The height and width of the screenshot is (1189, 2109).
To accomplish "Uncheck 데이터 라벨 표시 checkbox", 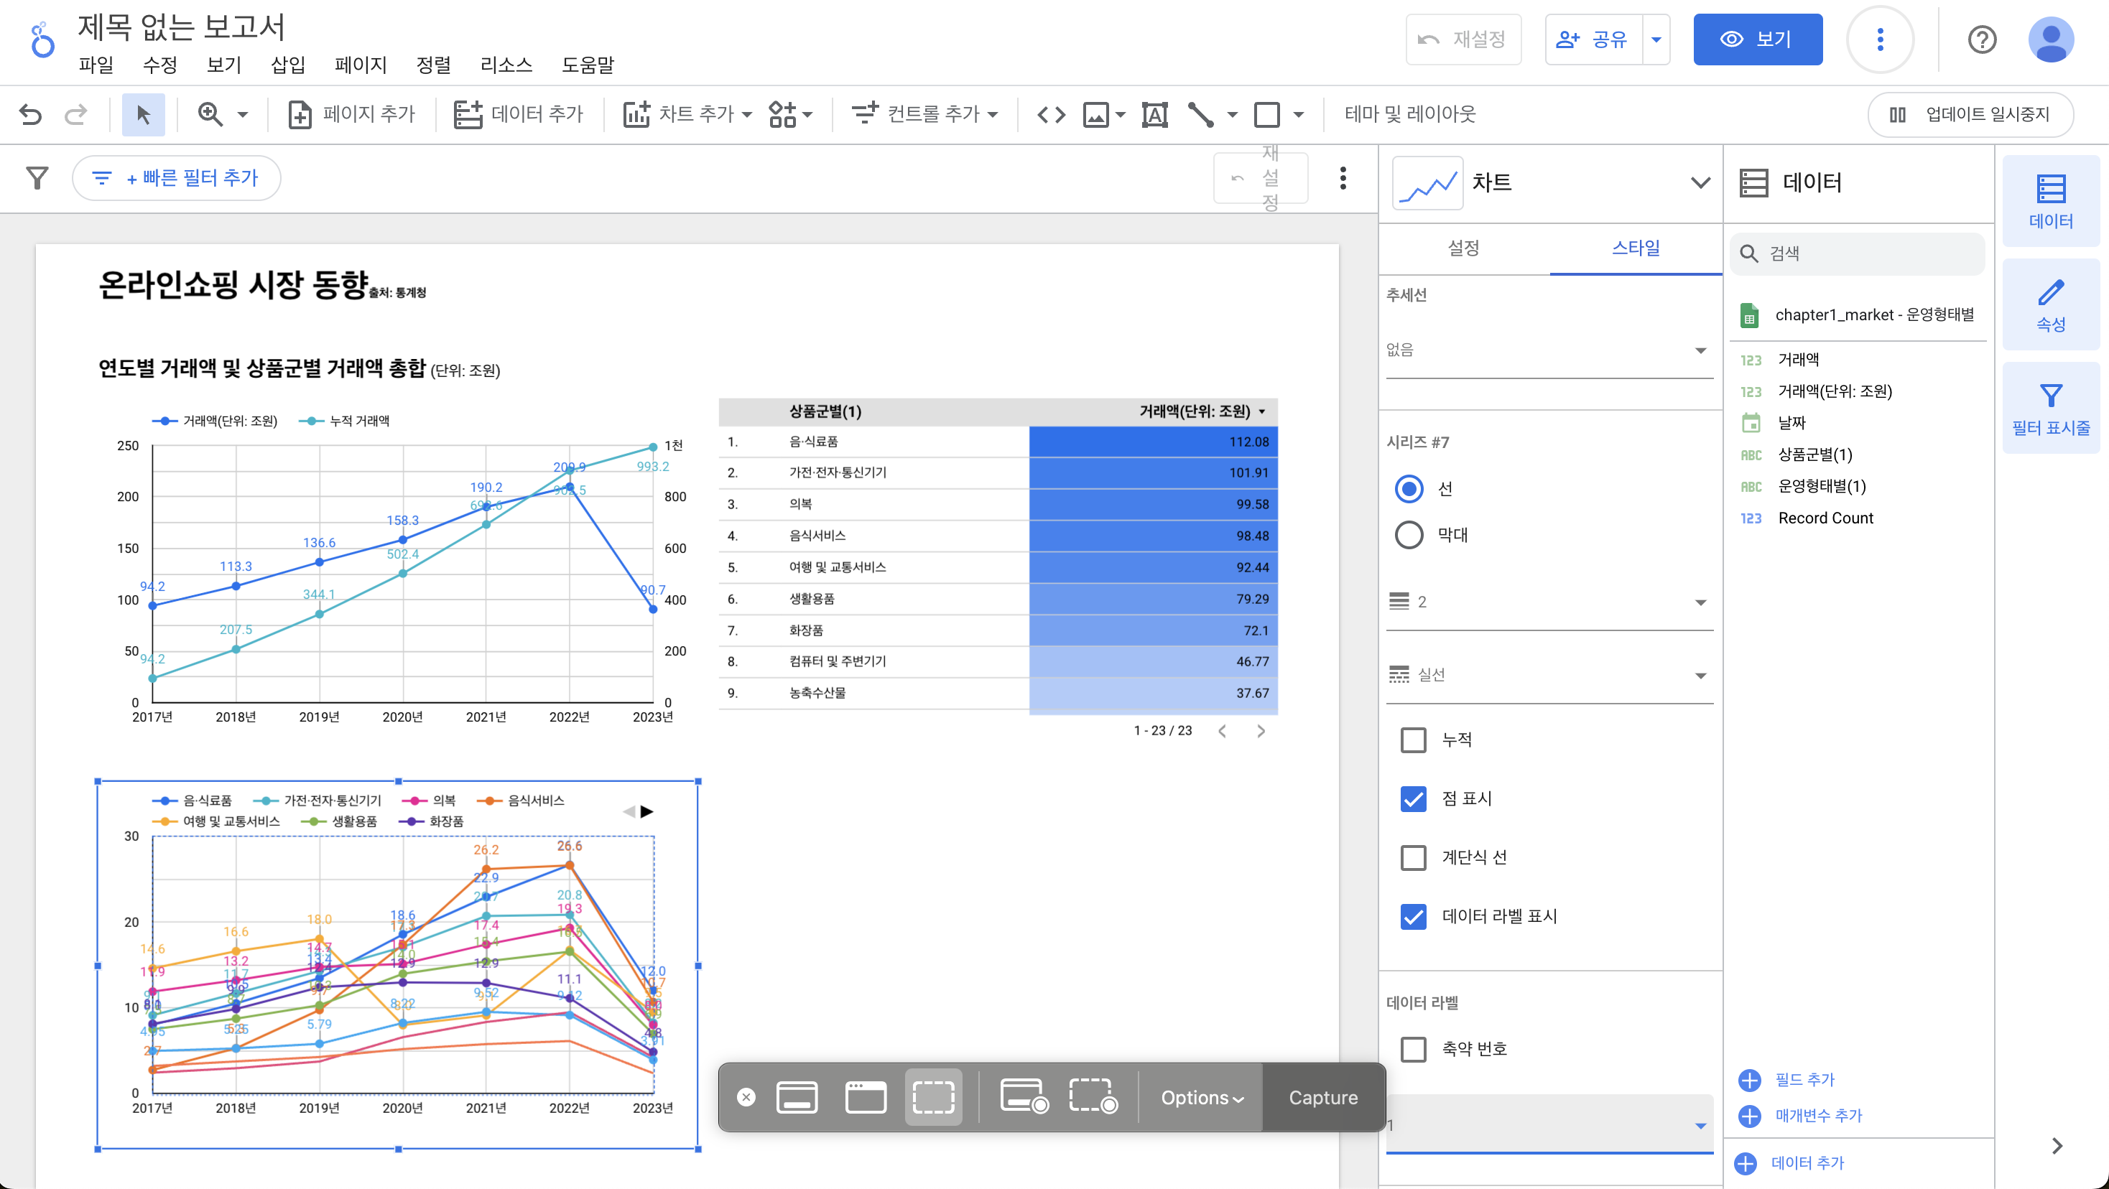I will point(1413,916).
